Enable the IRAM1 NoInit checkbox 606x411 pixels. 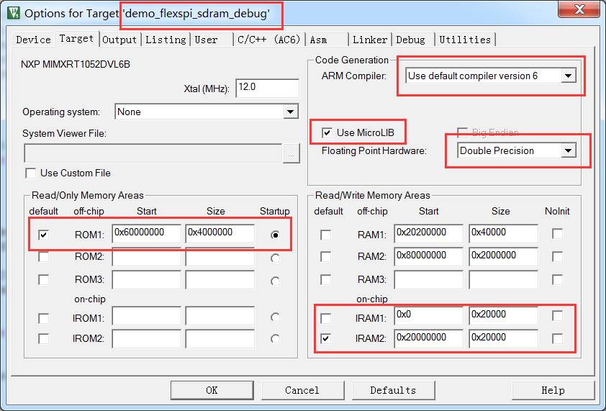(x=557, y=316)
